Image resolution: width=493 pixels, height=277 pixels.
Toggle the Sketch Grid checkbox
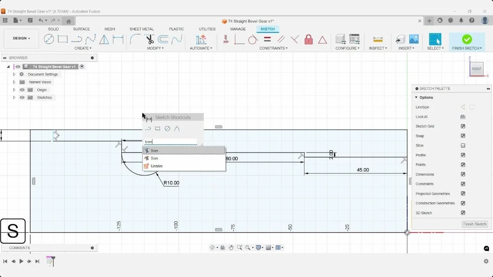[x=463, y=126]
